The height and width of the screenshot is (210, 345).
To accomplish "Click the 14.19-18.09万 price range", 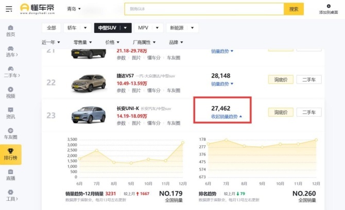I will pyautogui.click(x=132, y=116).
